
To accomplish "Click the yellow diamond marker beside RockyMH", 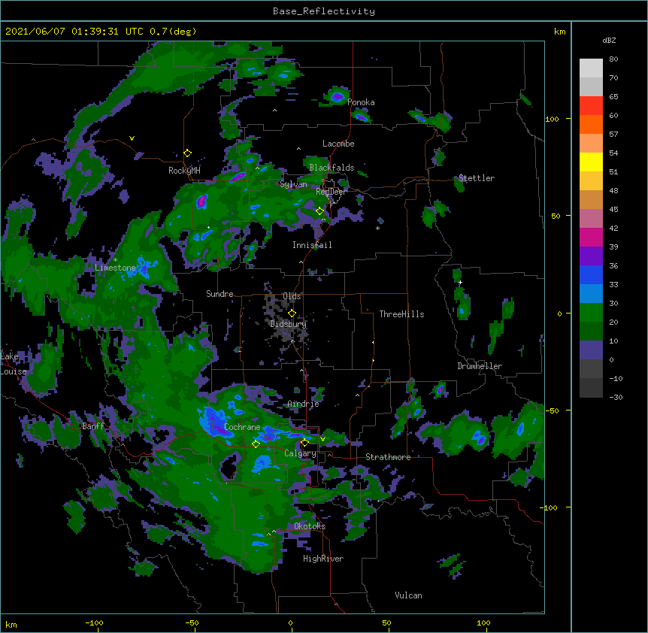I will [x=188, y=153].
